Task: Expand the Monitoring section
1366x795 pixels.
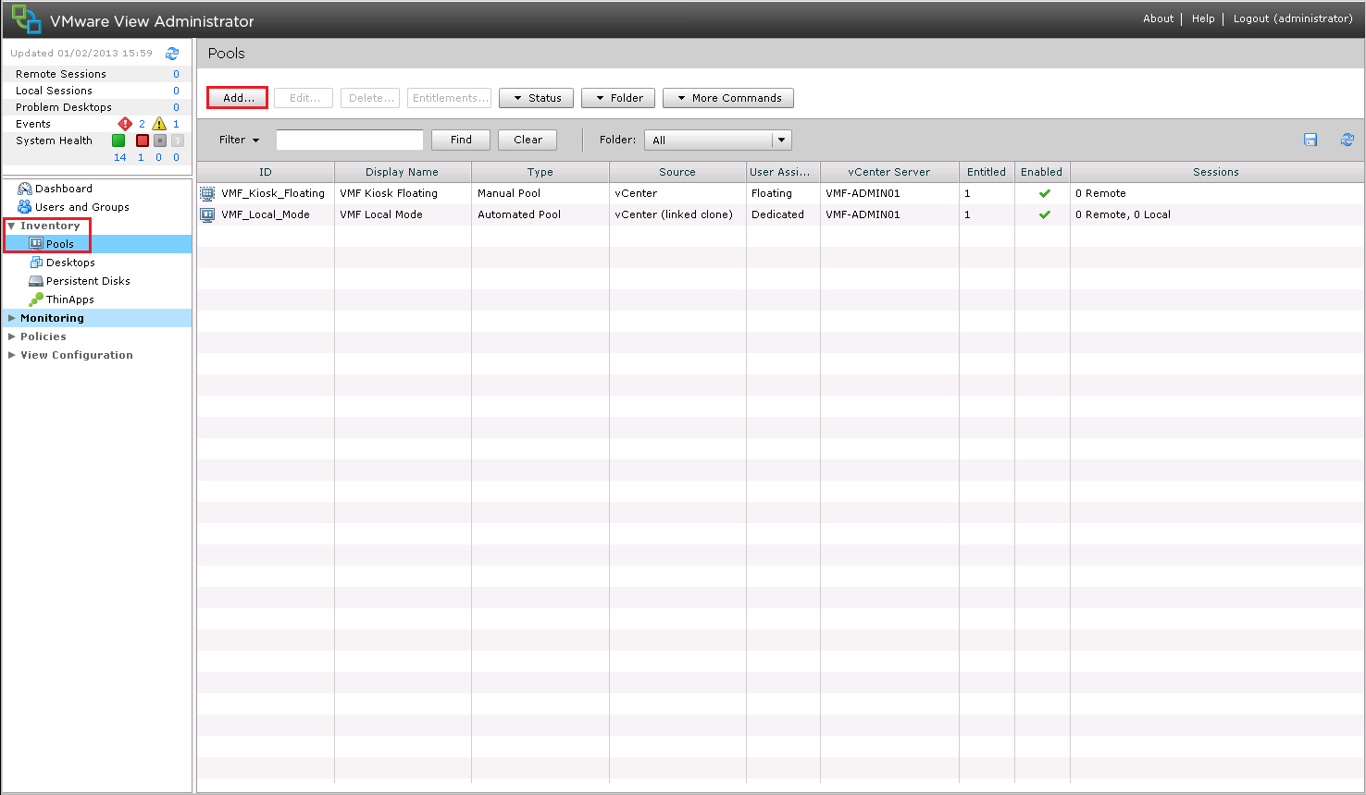Action: click(53, 317)
